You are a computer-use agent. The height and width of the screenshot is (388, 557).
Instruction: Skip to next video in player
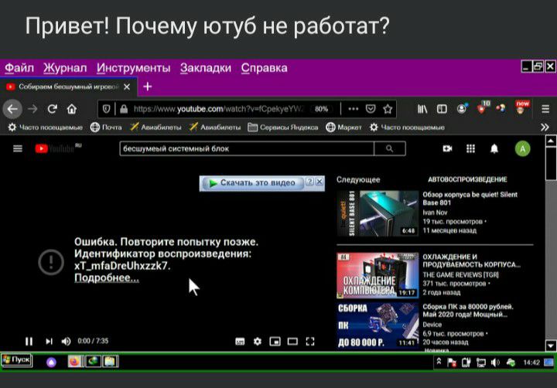[49, 341]
